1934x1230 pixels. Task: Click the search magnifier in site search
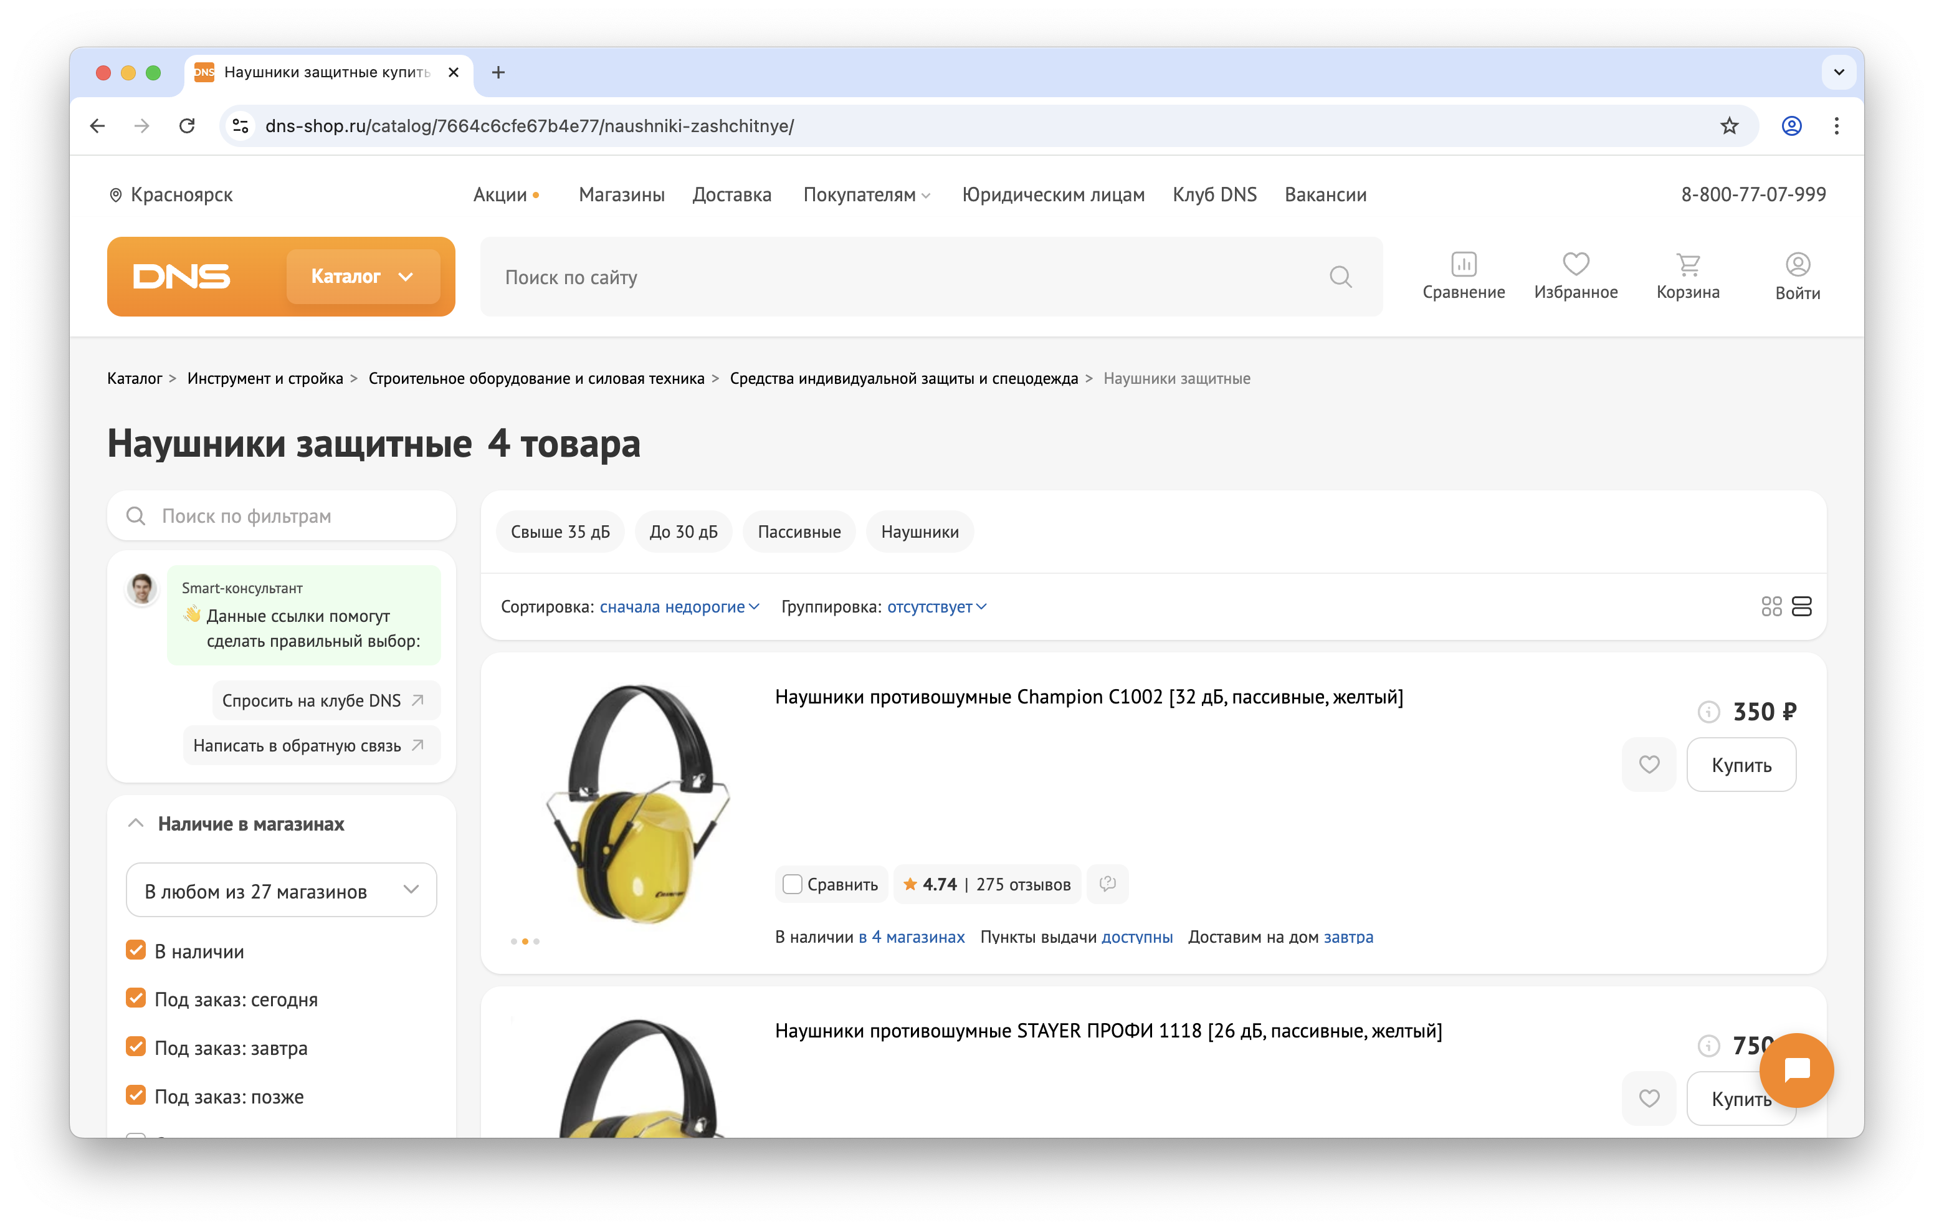1340,277
